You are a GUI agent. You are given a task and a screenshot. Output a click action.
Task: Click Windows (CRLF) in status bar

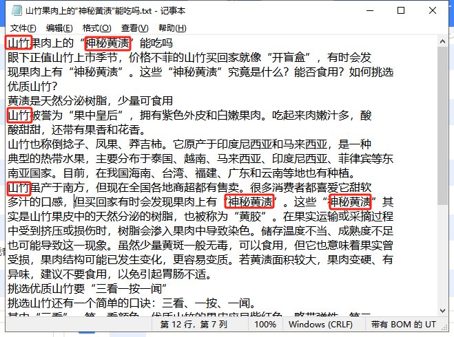320,325
